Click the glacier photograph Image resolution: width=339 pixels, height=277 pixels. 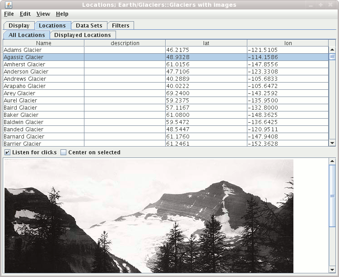149,216
